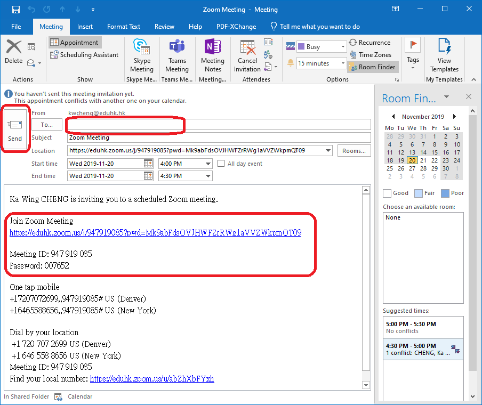Click the Fair availability swatch

(419, 193)
